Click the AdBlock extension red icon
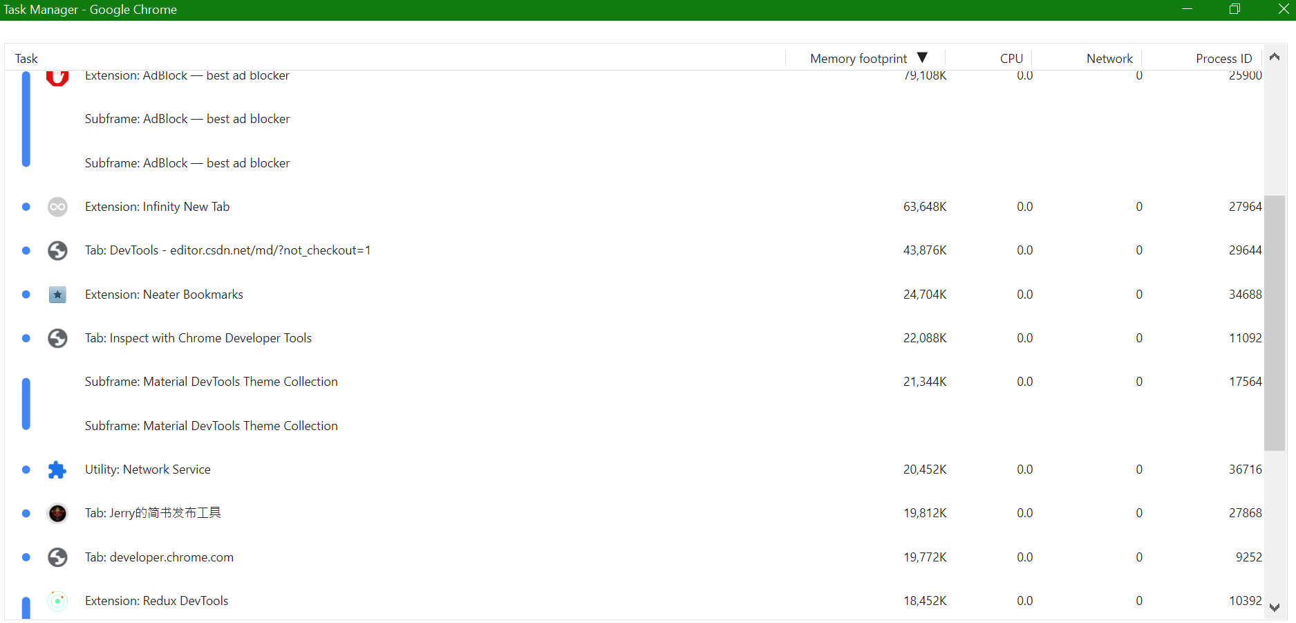Image resolution: width=1296 pixels, height=623 pixels. (x=57, y=77)
